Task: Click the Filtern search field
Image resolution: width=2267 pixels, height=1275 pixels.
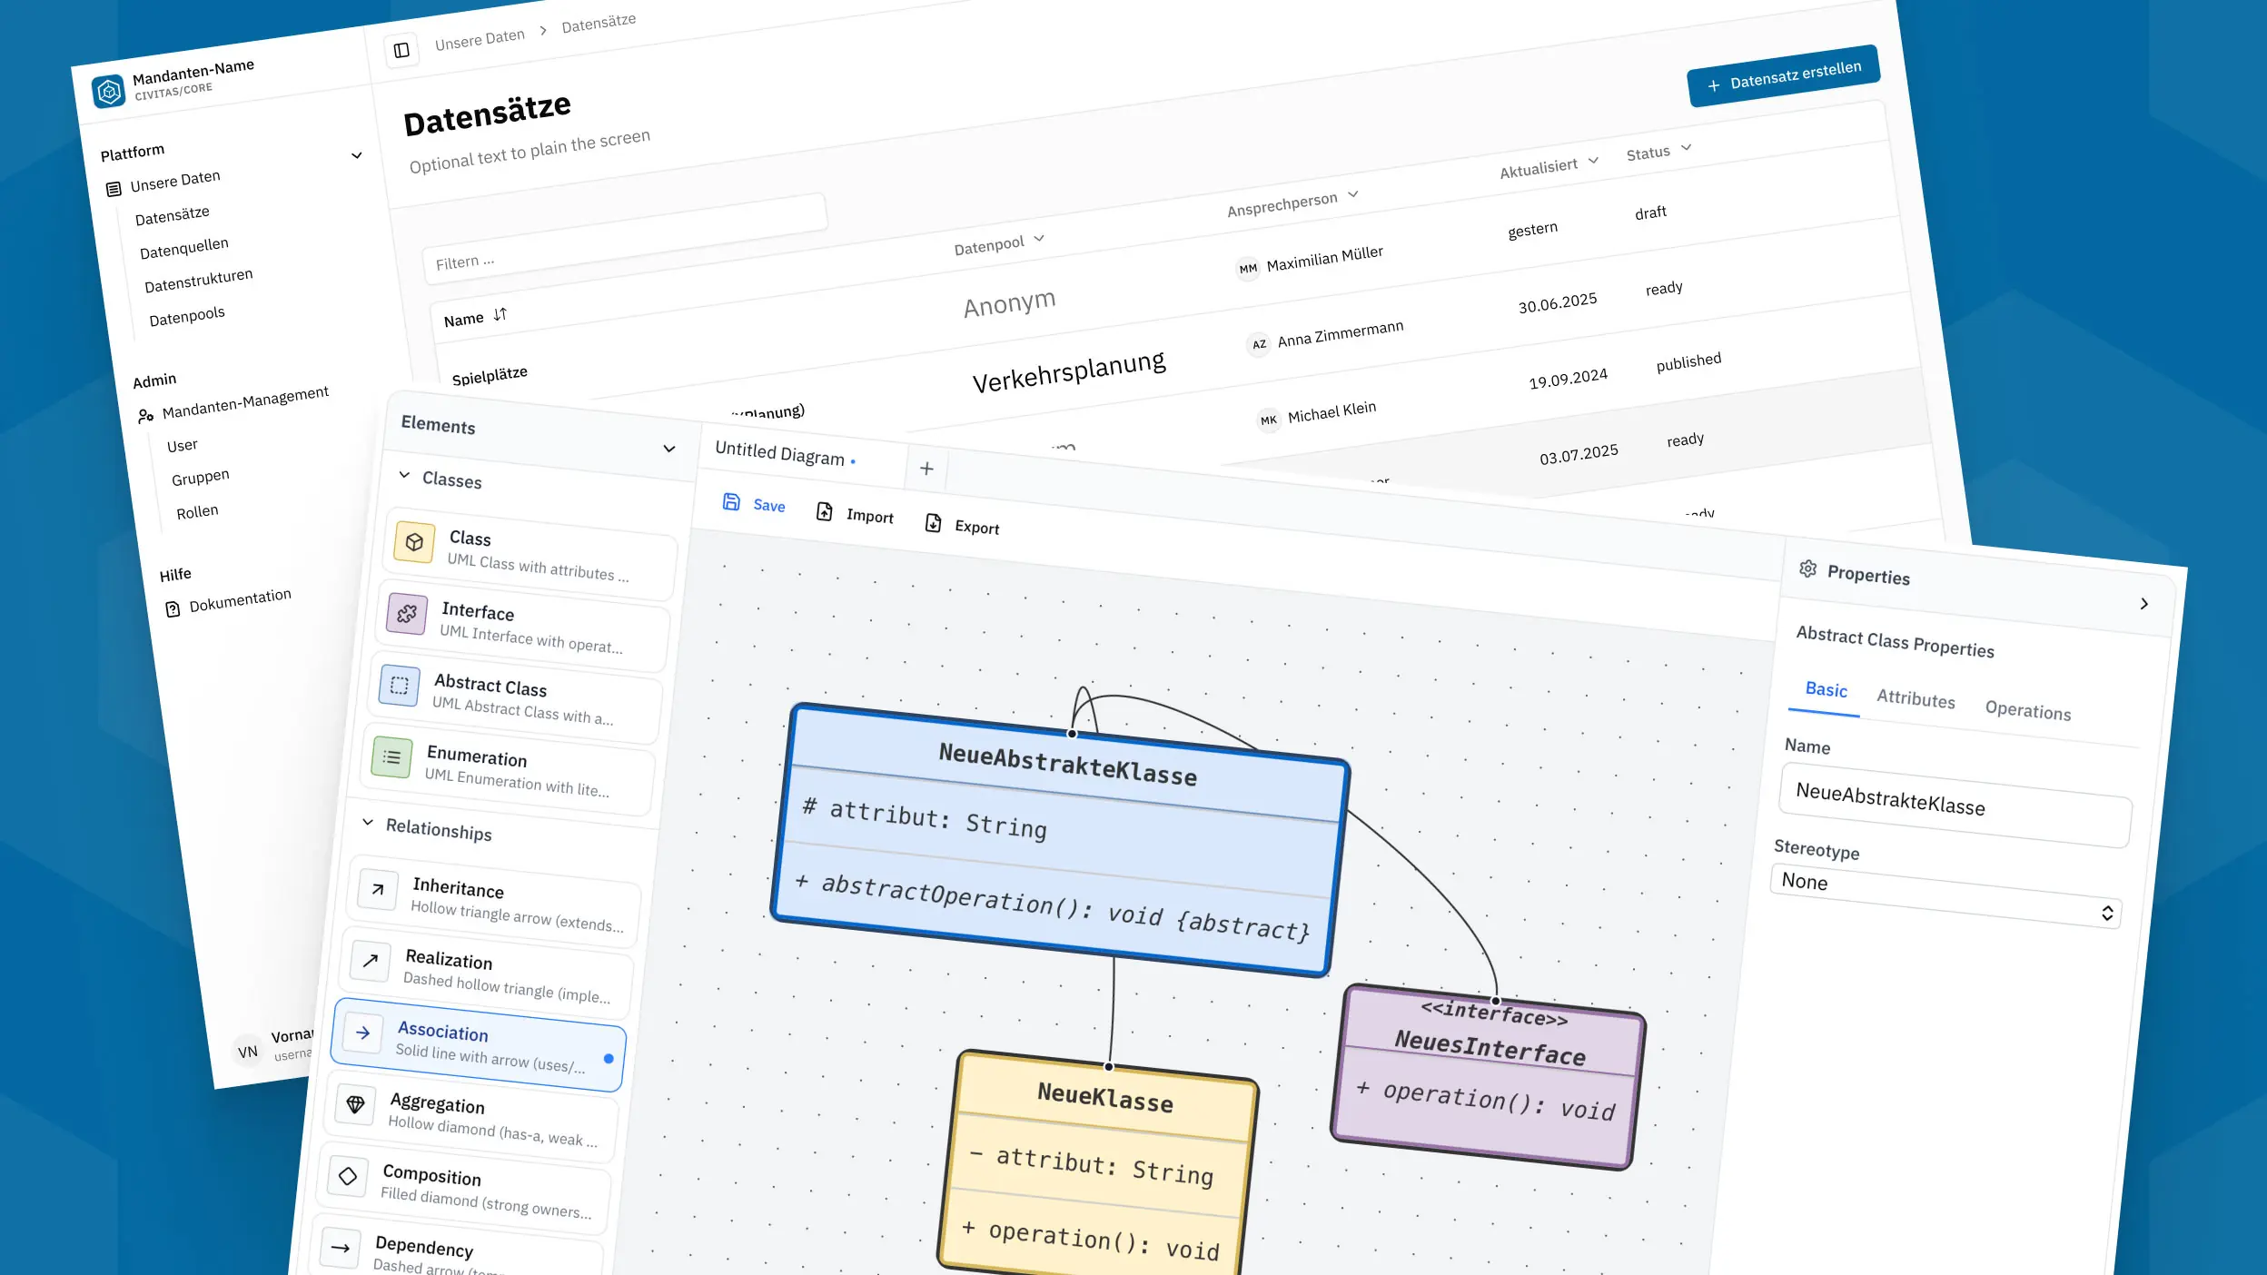Action: coord(625,238)
